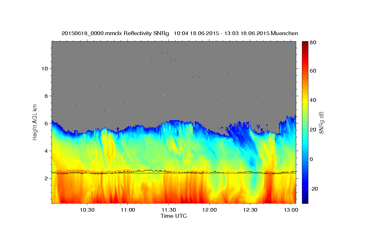Viewport: 366px width, 244px height.
Task: Click the 13:00 time tick label
Action: [291, 210]
